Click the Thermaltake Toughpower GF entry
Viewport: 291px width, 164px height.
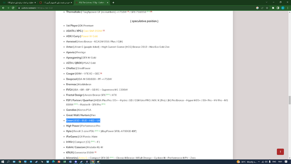click(x=109, y=12)
